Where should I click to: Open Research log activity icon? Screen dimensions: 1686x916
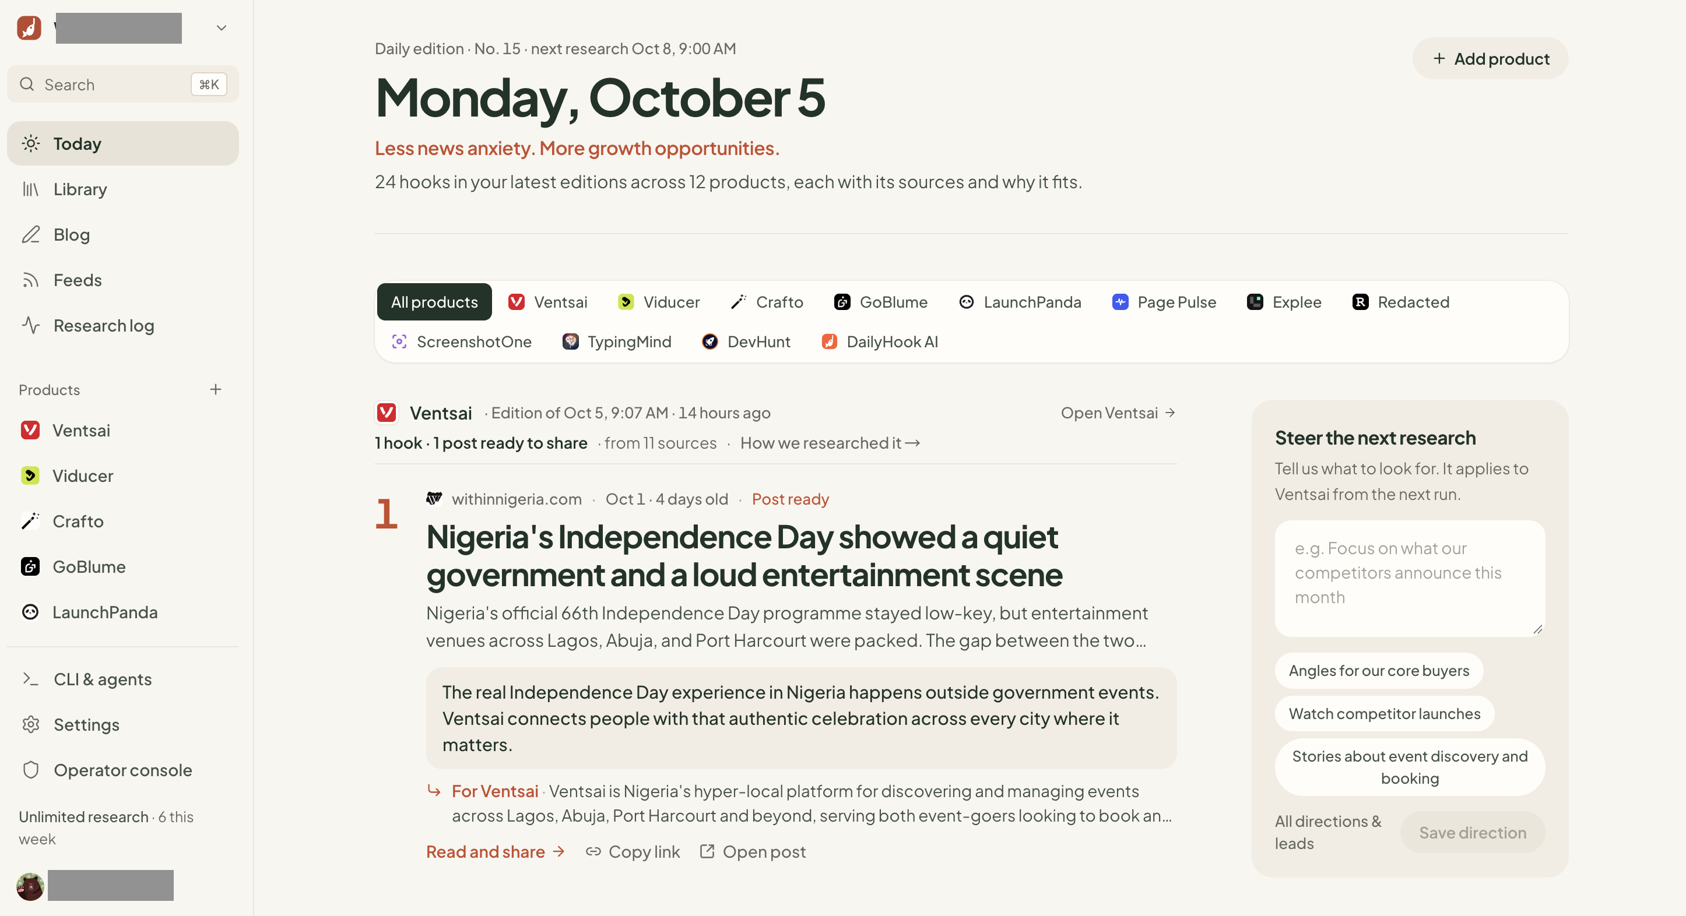31,325
